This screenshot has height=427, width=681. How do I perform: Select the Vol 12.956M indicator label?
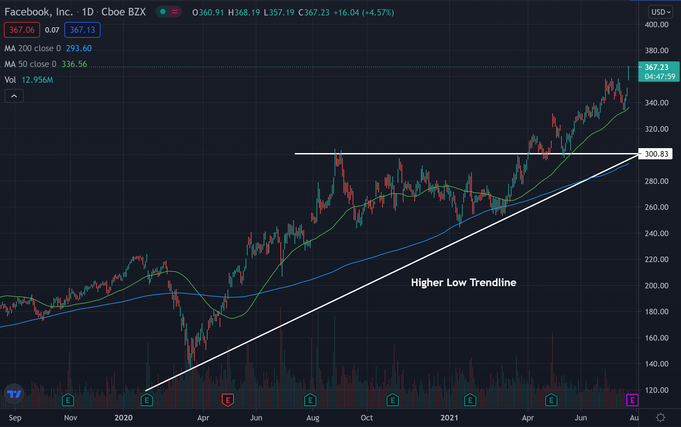pos(29,80)
